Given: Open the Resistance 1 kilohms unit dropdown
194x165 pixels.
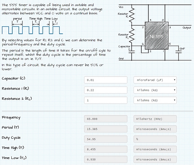Looking at the screenshot, I should coord(155,90).
